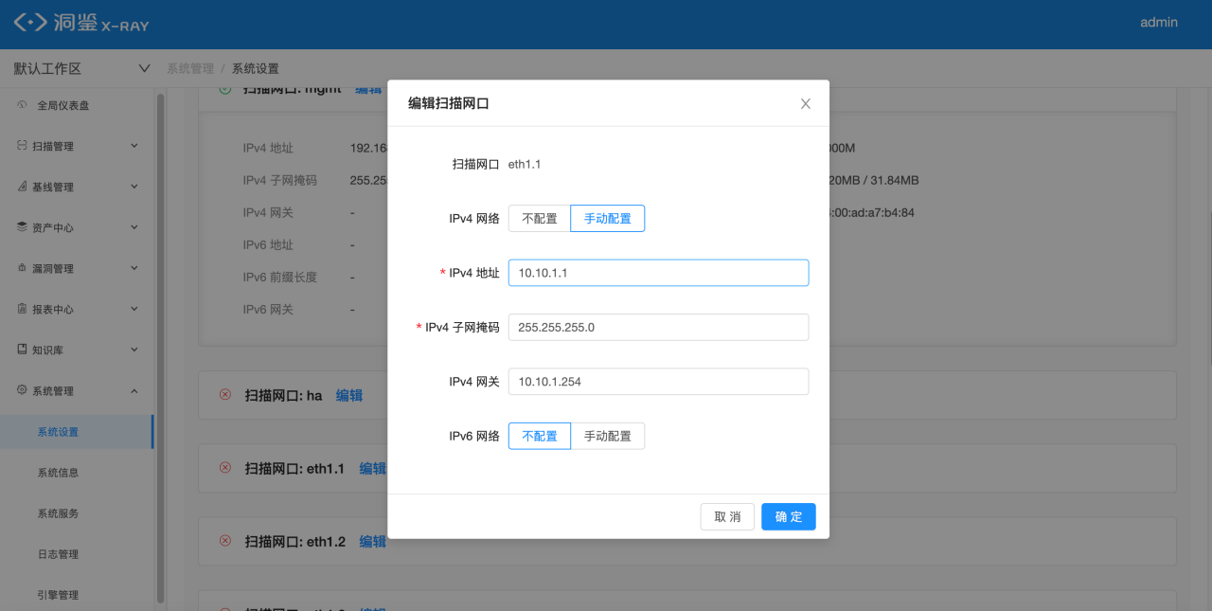Click the 基线管理 baseline icon
The height and width of the screenshot is (611, 1212).
pyautogui.click(x=22, y=187)
